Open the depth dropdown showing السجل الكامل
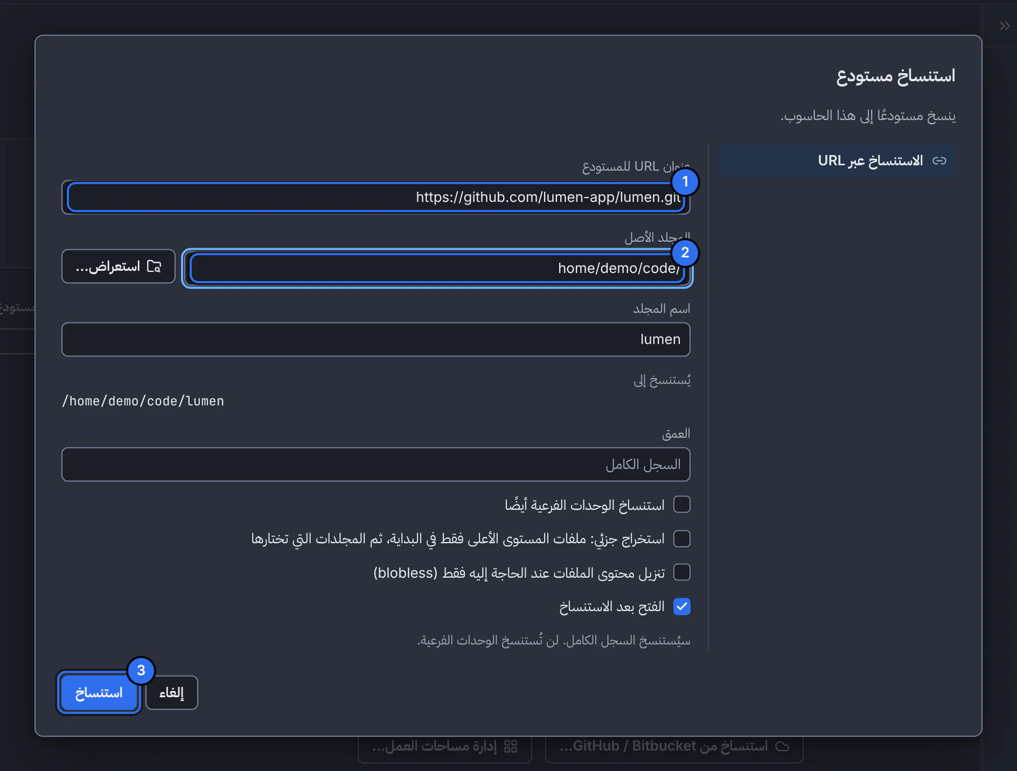Image resolution: width=1017 pixels, height=771 pixels. [376, 465]
